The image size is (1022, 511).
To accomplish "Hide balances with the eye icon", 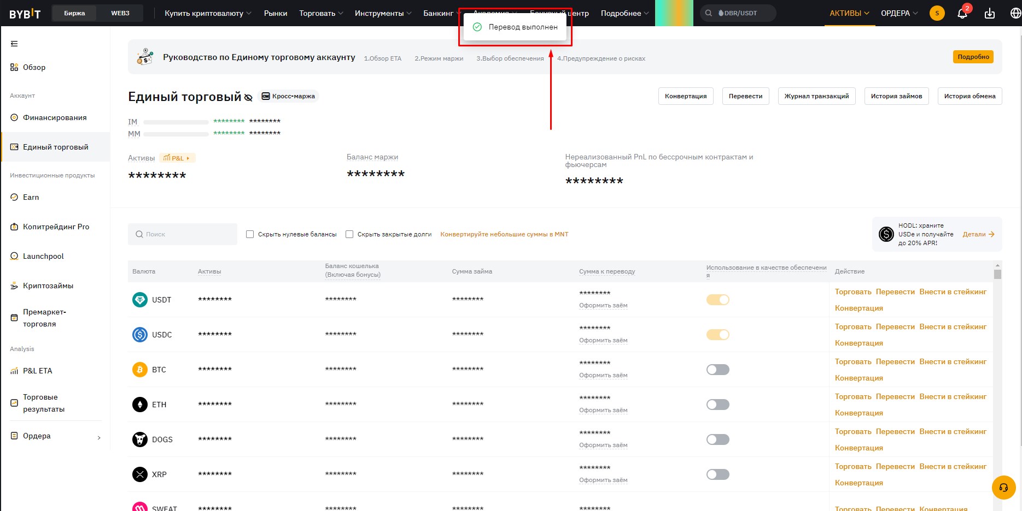I will [x=248, y=98].
